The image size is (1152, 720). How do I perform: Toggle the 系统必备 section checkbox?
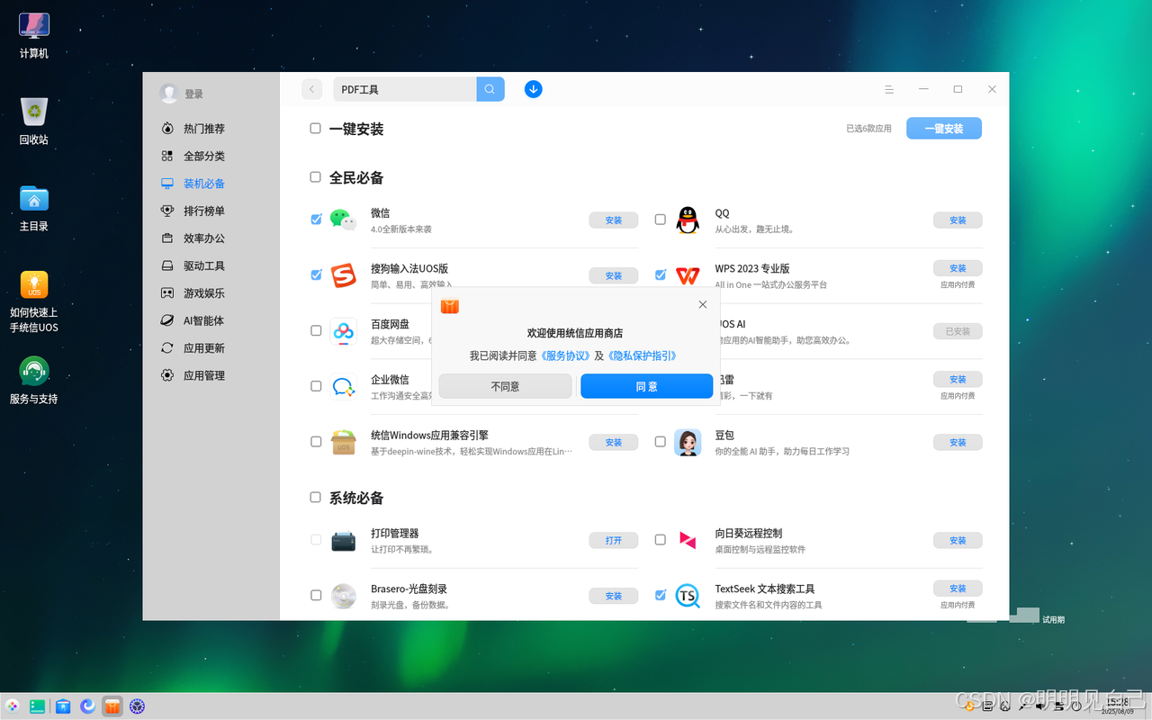click(x=316, y=498)
